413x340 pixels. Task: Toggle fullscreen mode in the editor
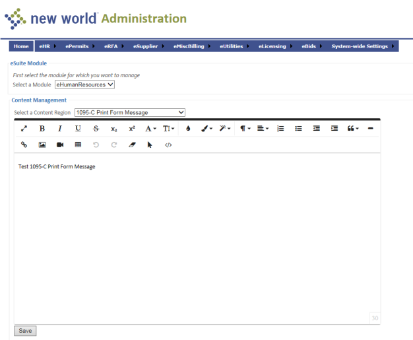(24, 129)
